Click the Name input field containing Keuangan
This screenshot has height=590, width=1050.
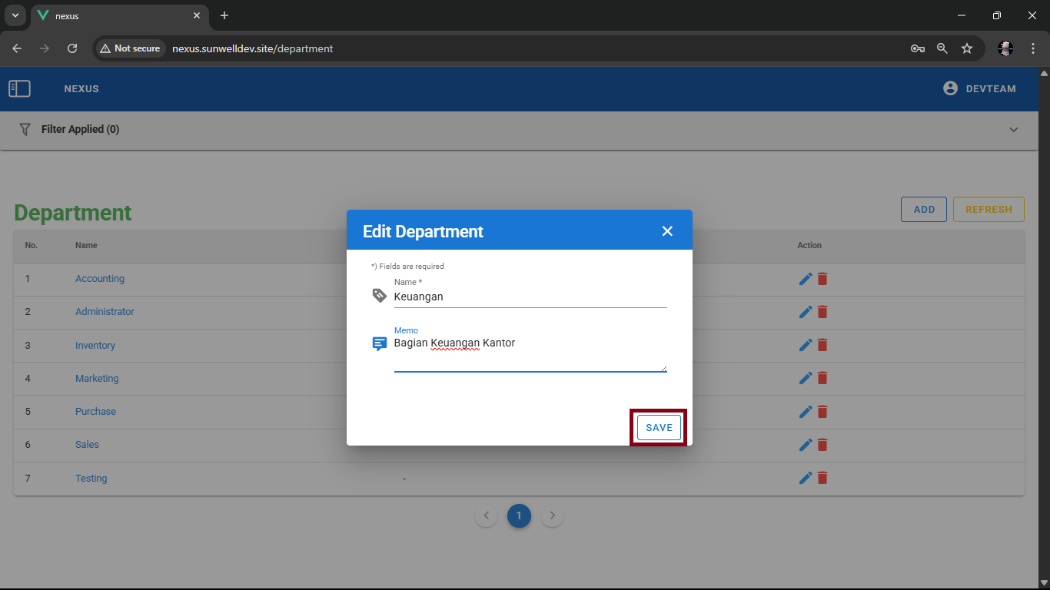point(530,297)
